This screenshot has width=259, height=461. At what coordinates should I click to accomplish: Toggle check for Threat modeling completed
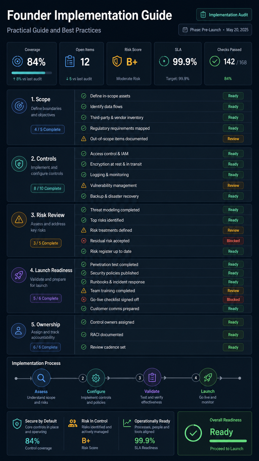point(84,210)
